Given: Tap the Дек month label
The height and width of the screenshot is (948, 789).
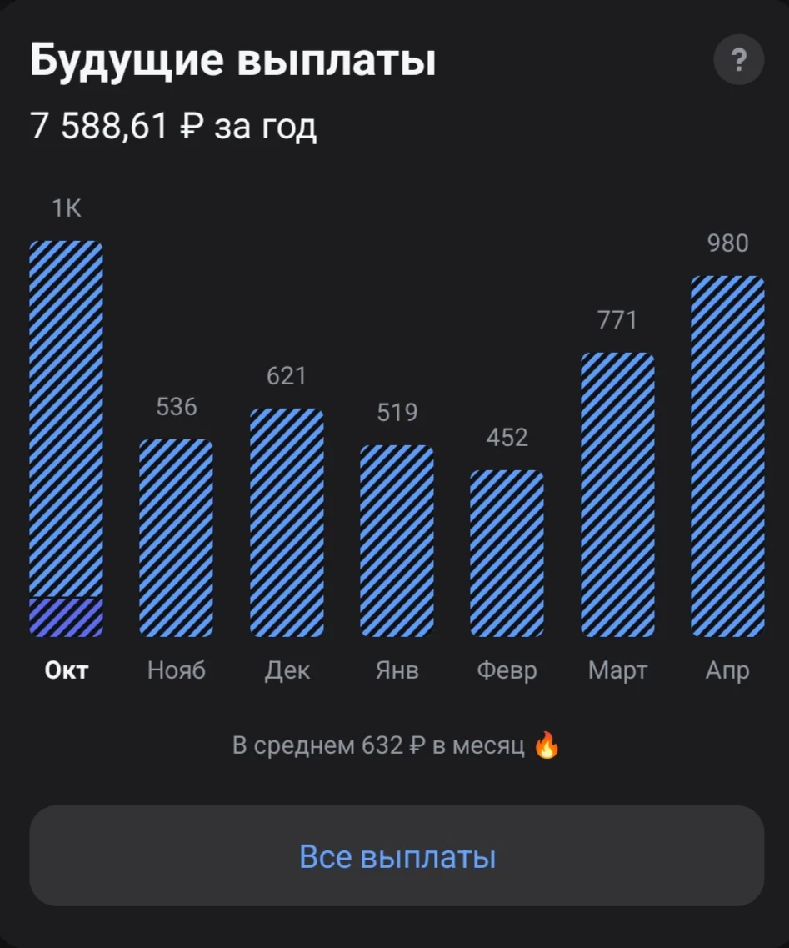Looking at the screenshot, I should (287, 670).
